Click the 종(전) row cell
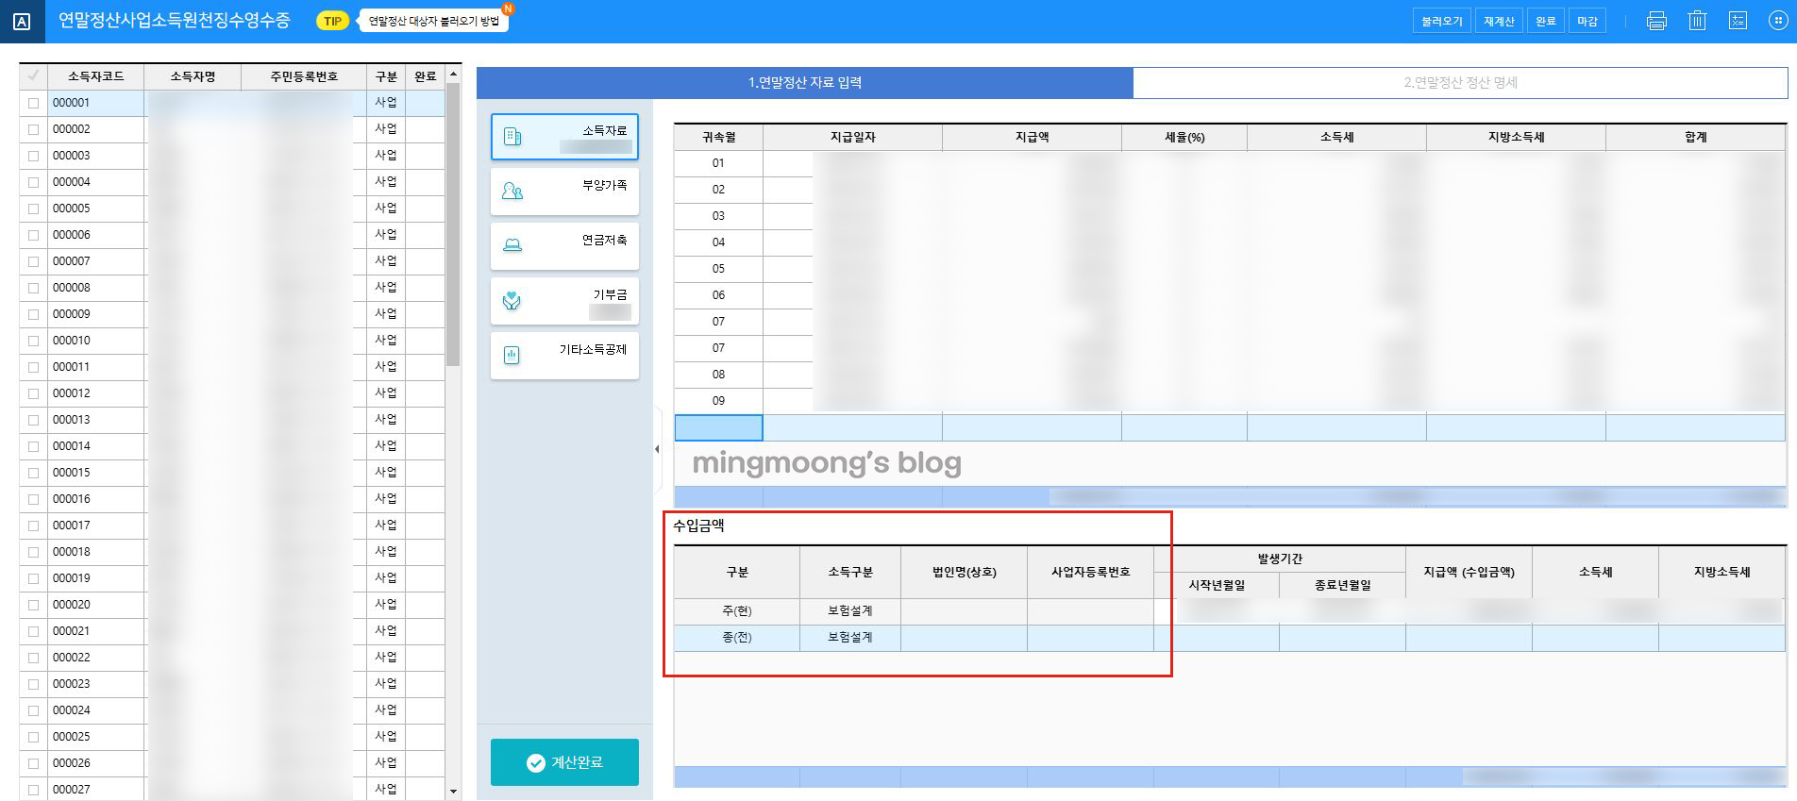 737,638
